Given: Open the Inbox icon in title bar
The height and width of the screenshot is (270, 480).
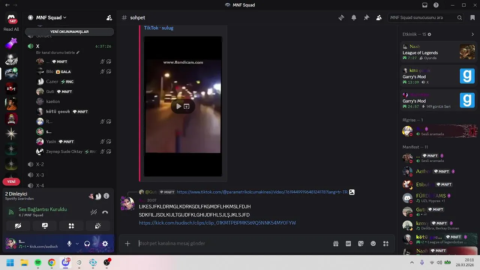Looking at the screenshot, I should pos(425,5).
